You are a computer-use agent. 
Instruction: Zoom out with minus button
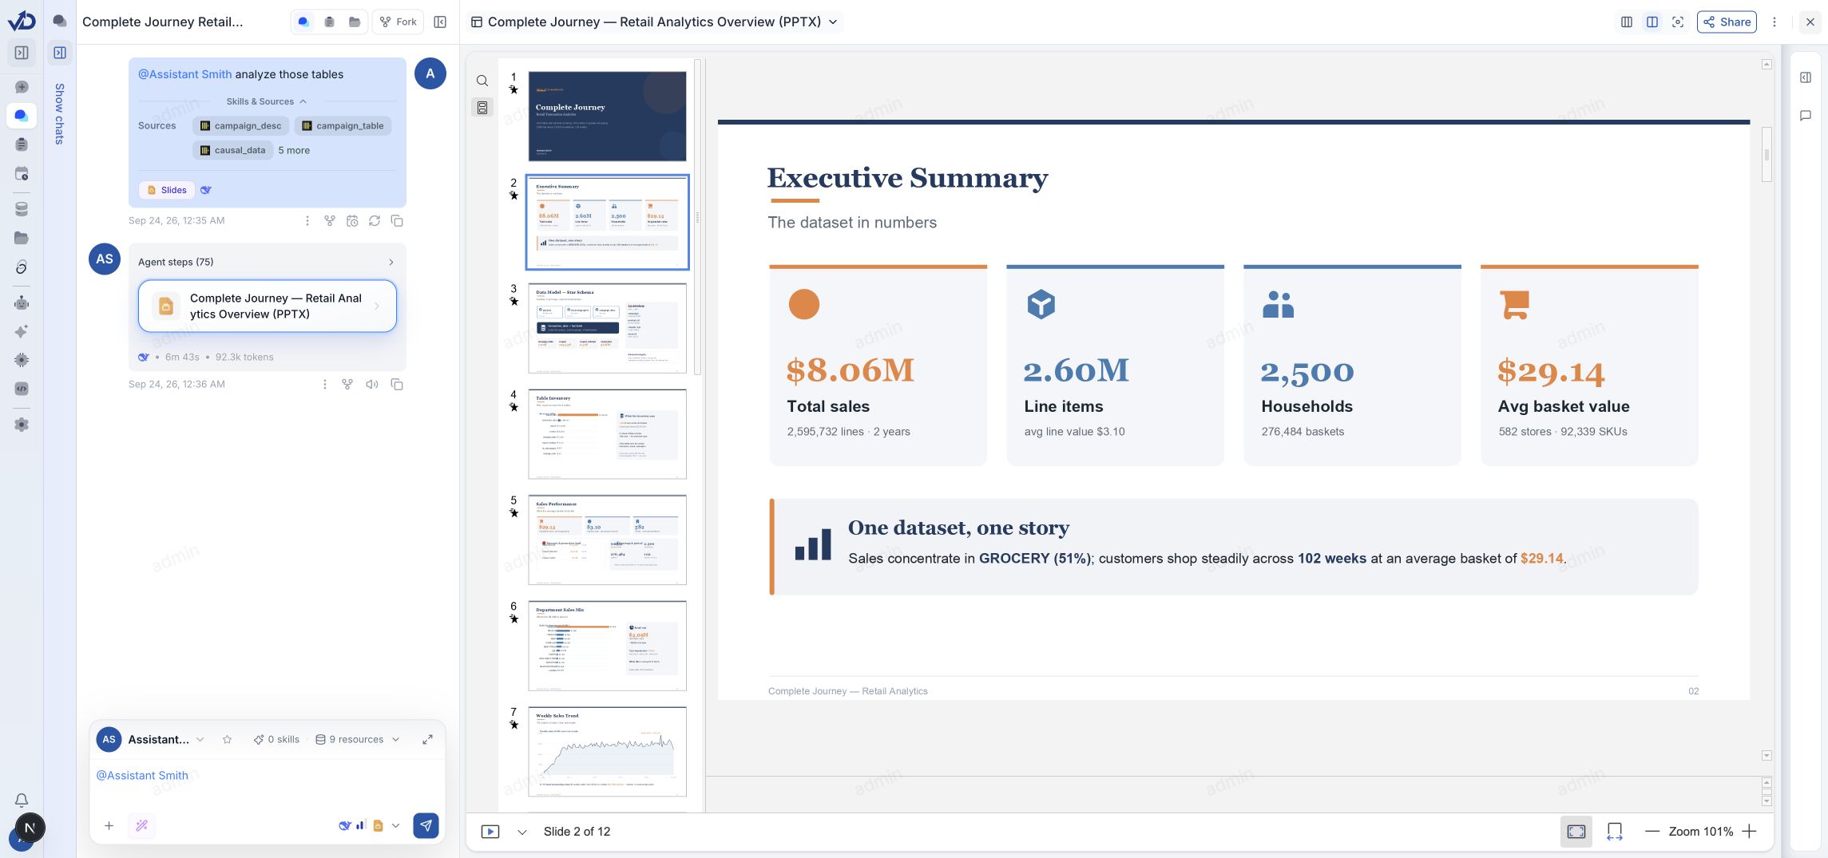tap(1652, 832)
